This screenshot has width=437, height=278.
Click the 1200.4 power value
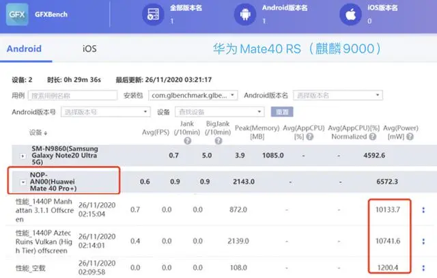pos(388,268)
